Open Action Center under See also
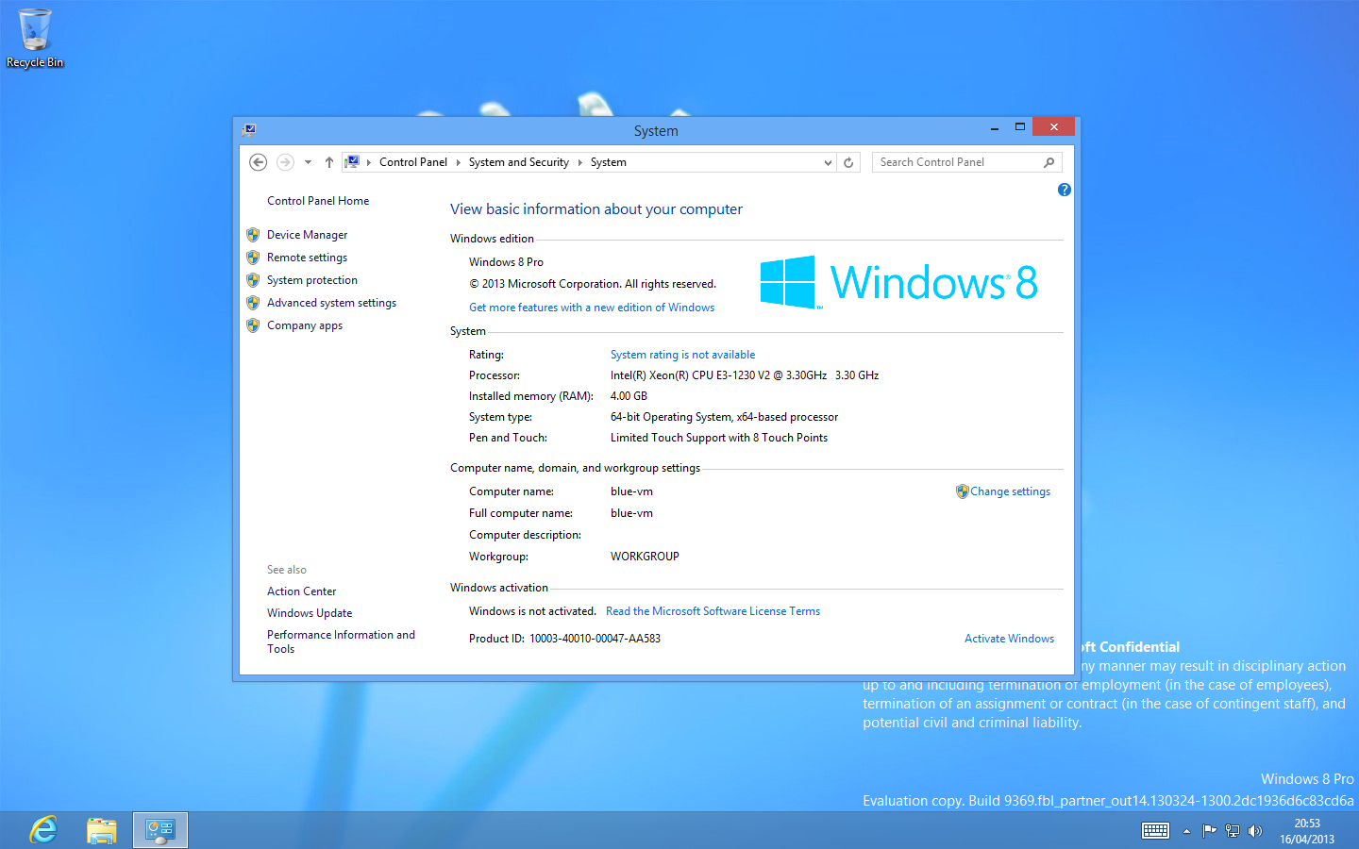Viewport: 1359px width, 849px height. [x=301, y=591]
